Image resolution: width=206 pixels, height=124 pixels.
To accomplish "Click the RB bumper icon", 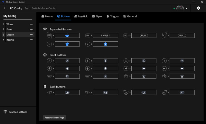I will pyautogui.click(x=88, y=92).
